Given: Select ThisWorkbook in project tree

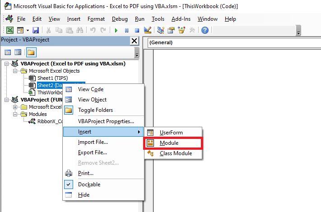Looking at the screenshot, I should (x=50, y=92).
